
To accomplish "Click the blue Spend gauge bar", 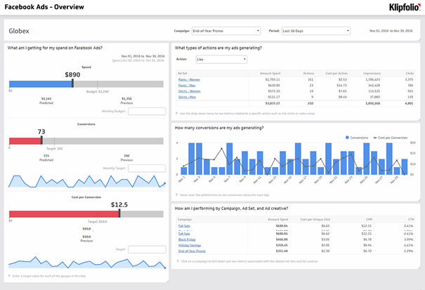I will click(x=40, y=84).
